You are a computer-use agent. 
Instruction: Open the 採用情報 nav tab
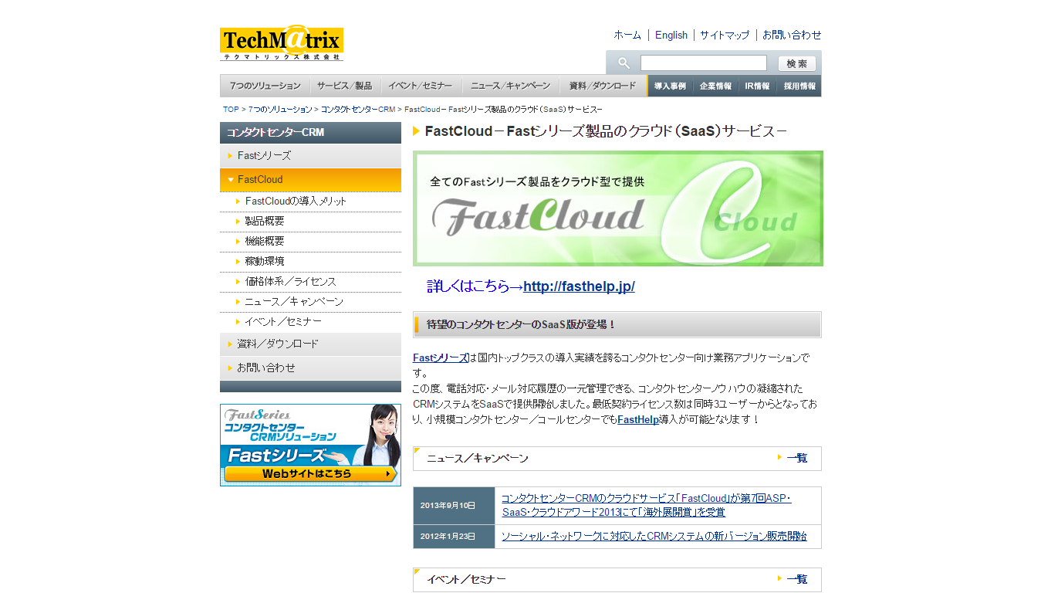tap(799, 86)
